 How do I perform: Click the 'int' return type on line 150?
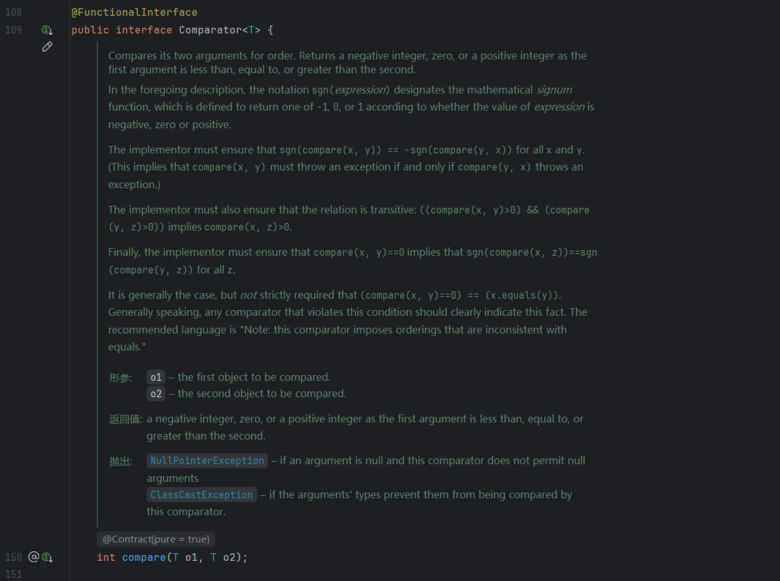click(106, 557)
